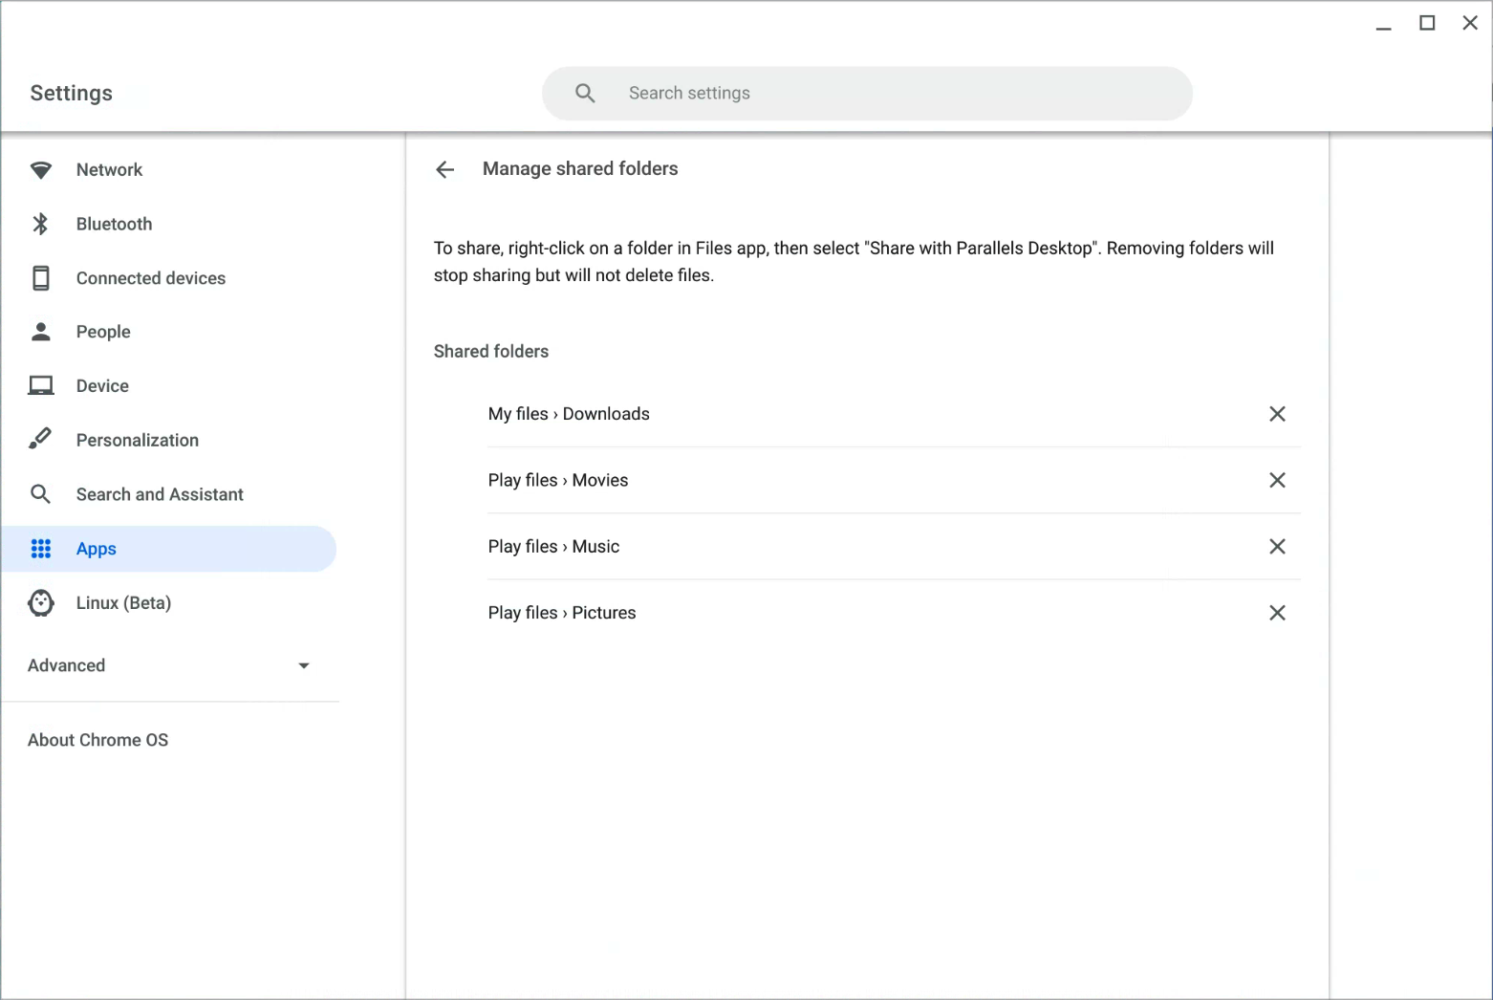
Task: Open Linux (Beta) via the penguin icon
Action: point(41,602)
